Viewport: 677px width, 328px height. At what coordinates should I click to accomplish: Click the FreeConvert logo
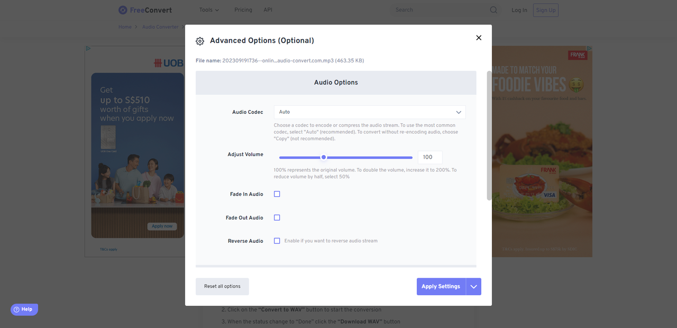pos(145,10)
